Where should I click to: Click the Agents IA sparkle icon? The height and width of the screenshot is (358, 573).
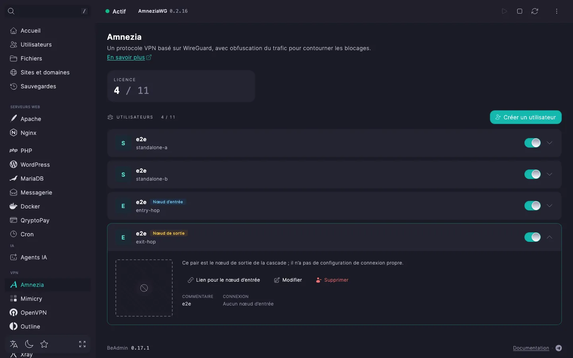14,257
